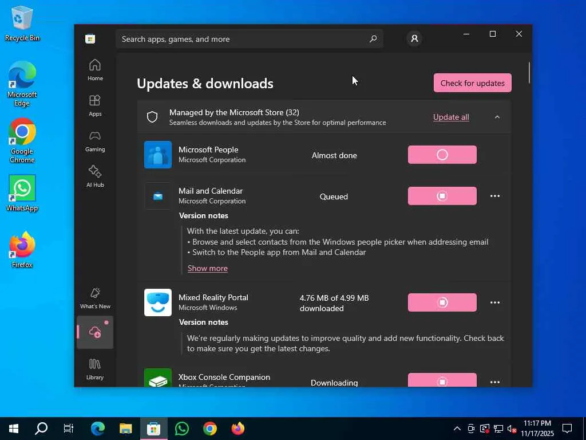Open more options for Mail and Calendar

[495, 196]
